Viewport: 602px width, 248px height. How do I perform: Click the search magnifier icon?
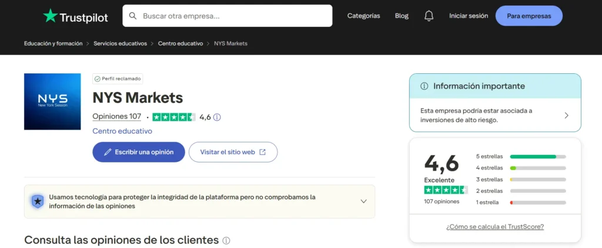click(x=133, y=16)
